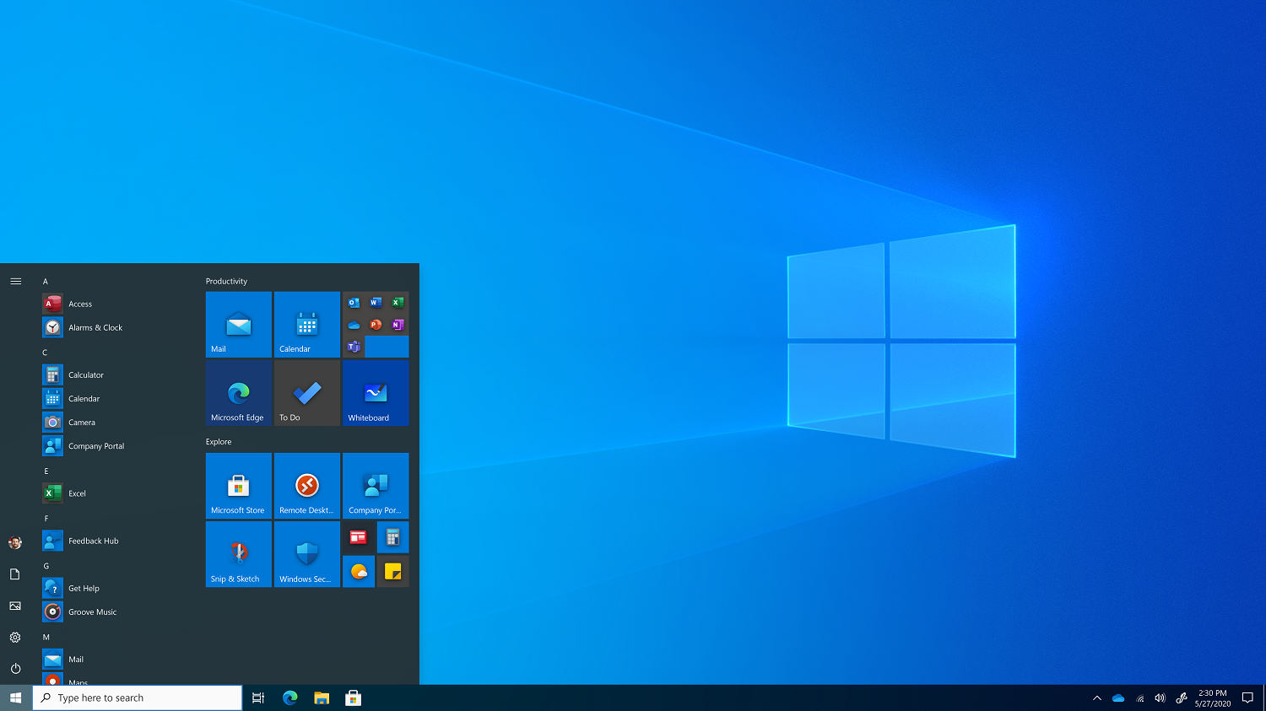Viewport: 1266px width, 711px height.
Task: Open the Snip & Sketch tile
Action: point(239,554)
